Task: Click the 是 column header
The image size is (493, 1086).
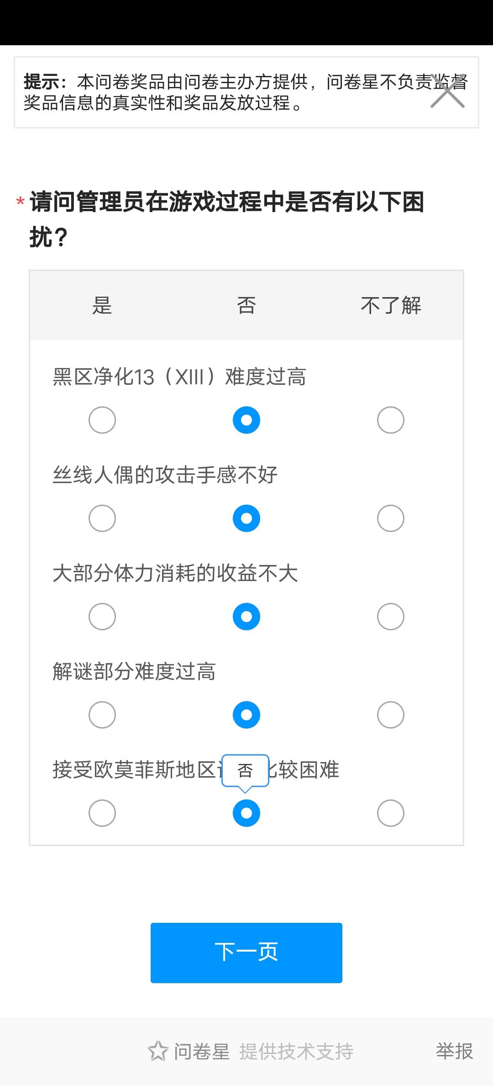Action: pos(102,305)
